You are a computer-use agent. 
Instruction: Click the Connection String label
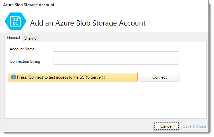click(x=25, y=61)
